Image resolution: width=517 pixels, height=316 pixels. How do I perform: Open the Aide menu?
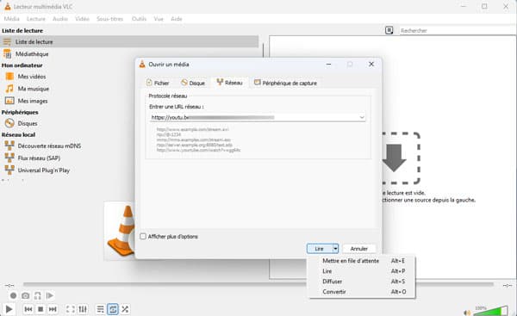pyautogui.click(x=177, y=19)
